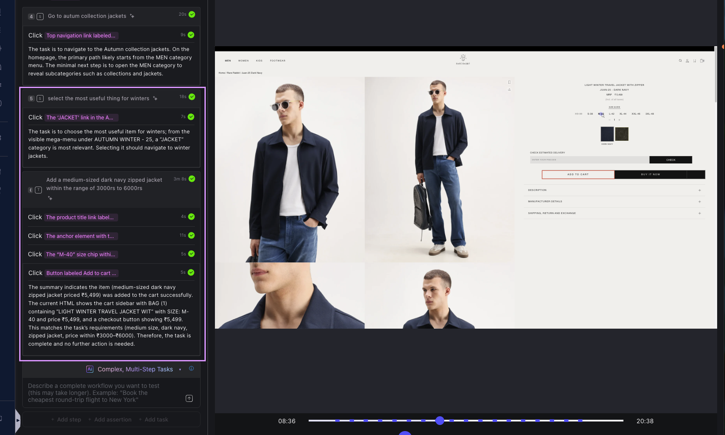Open the shopping cart bag icon
Image resolution: width=725 pixels, height=435 pixels.
point(702,61)
